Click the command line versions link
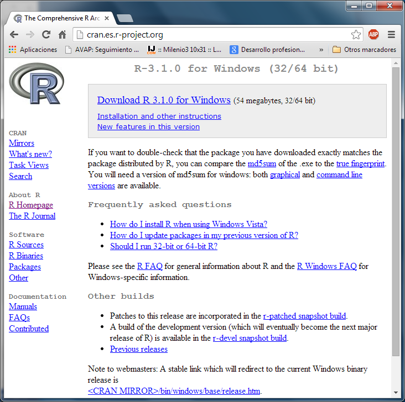Image resolution: width=405 pixels, height=402 pixels. click(x=339, y=175)
